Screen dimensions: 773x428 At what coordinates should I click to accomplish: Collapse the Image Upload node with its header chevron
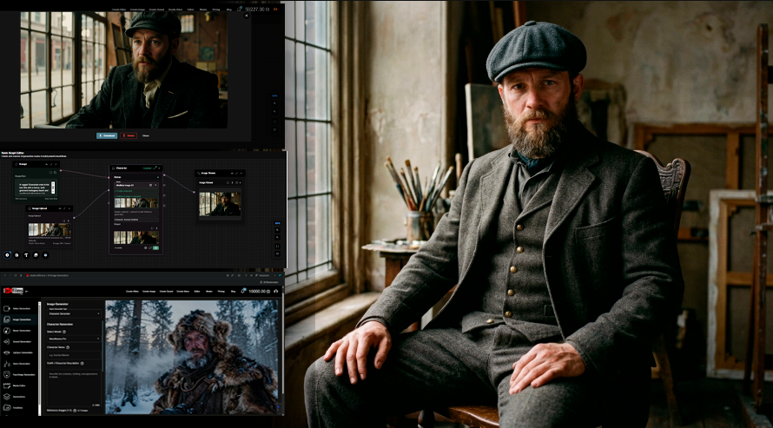(69, 208)
